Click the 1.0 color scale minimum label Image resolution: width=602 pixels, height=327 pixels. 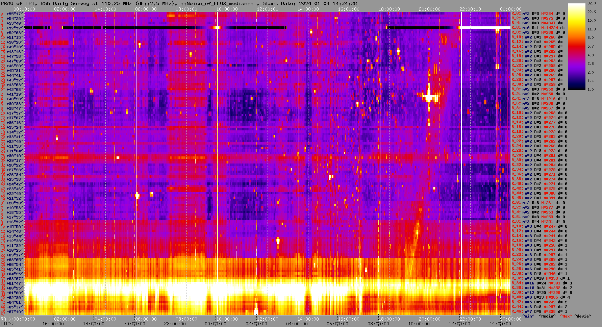(591, 90)
